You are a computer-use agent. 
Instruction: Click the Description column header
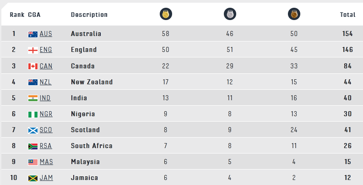[x=89, y=15]
